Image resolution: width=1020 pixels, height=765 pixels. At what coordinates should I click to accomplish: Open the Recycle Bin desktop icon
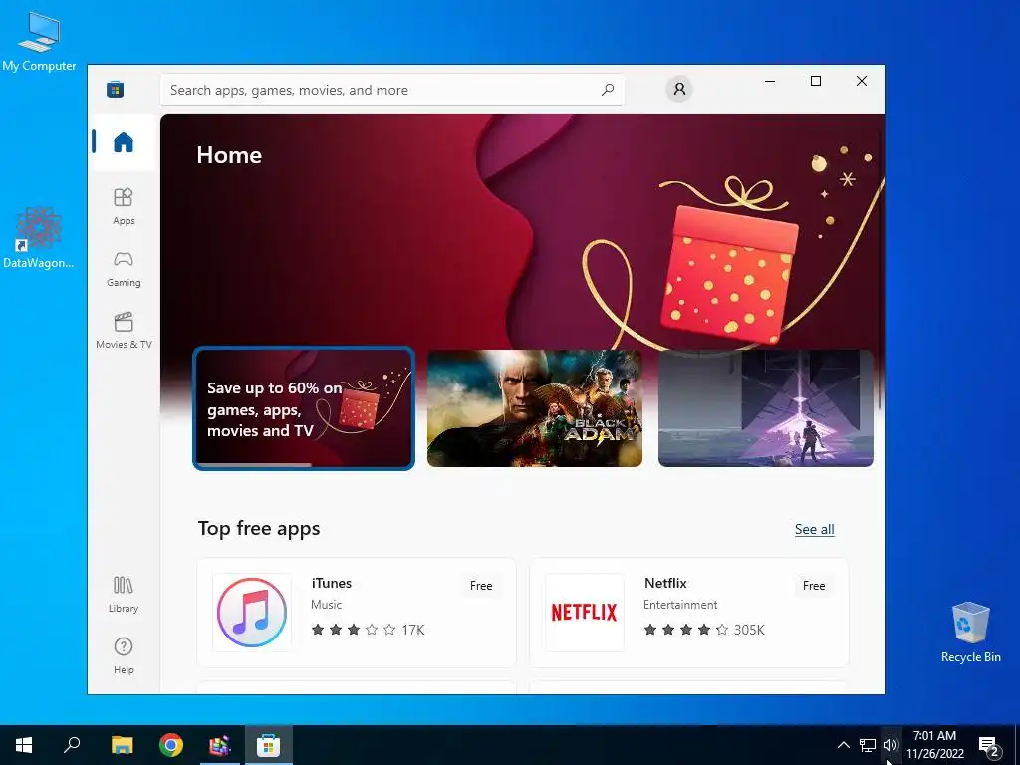click(970, 632)
